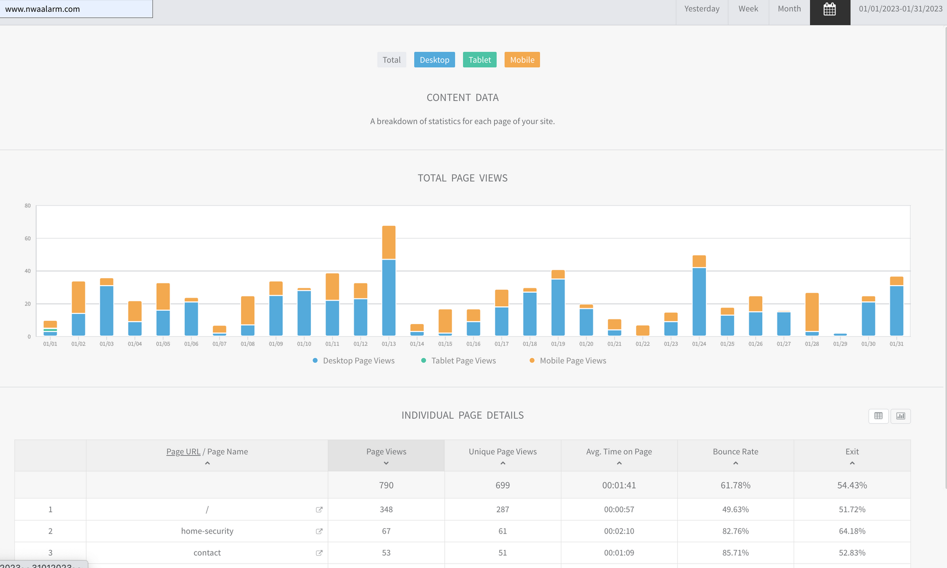Click the 01/13 desktop bar segment
The width and height of the screenshot is (947, 568).
(389, 298)
